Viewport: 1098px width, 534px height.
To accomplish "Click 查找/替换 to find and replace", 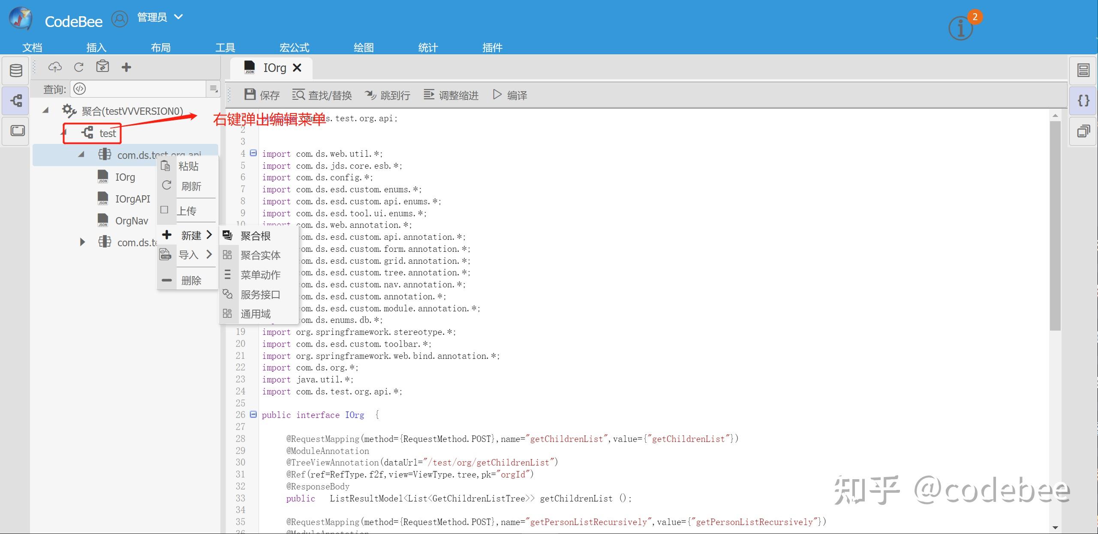I will 322,95.
